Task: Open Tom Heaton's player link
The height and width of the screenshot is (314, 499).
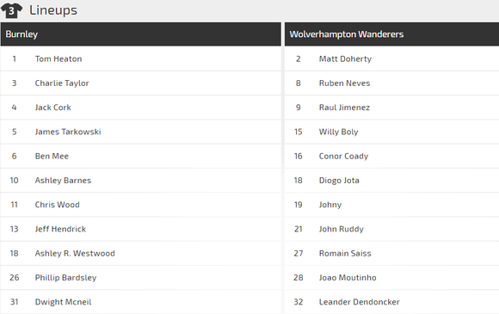Action: (59, 58)
